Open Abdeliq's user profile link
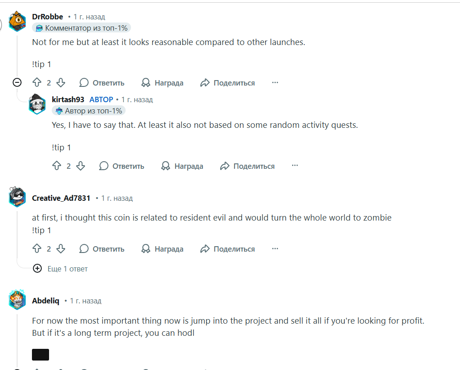 45,301
